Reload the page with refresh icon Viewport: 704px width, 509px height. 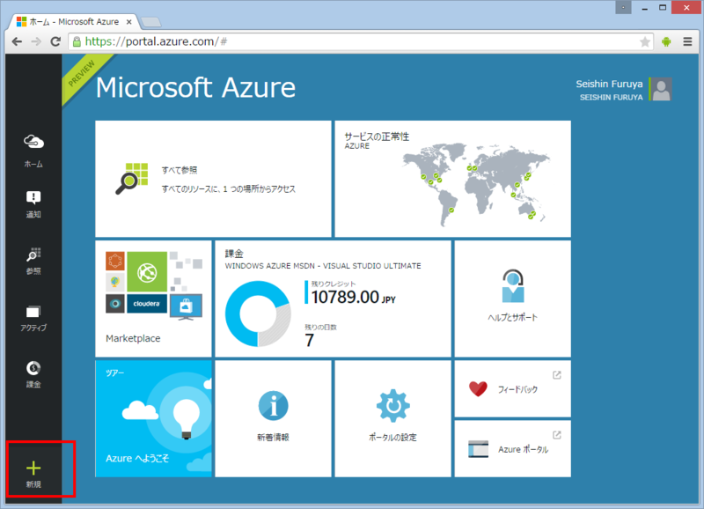coord(55,41)
